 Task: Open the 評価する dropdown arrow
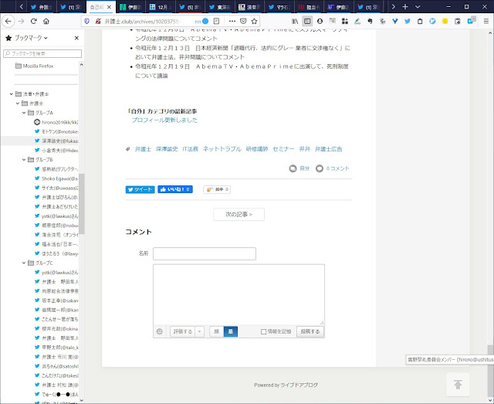199,331
